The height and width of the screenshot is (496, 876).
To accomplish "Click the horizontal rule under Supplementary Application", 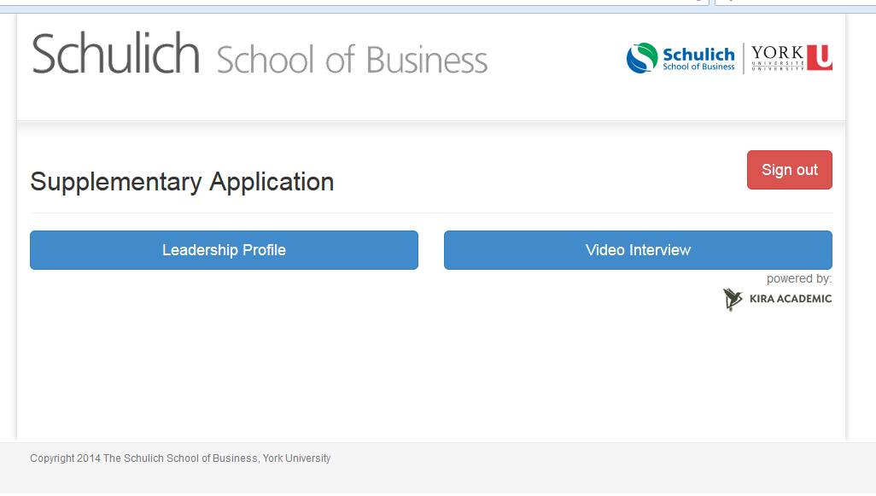I will click(x=431, y=213).
